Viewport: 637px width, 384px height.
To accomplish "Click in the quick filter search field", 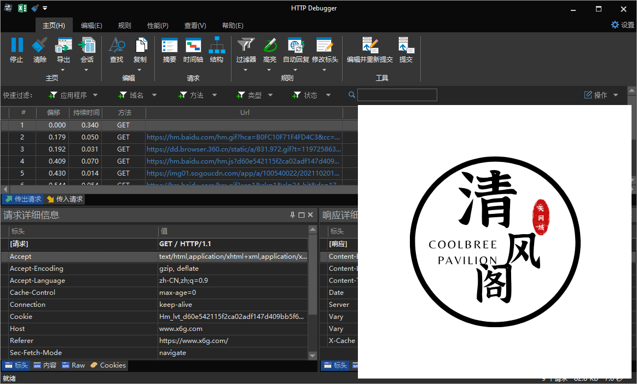I will pos(397,95).
